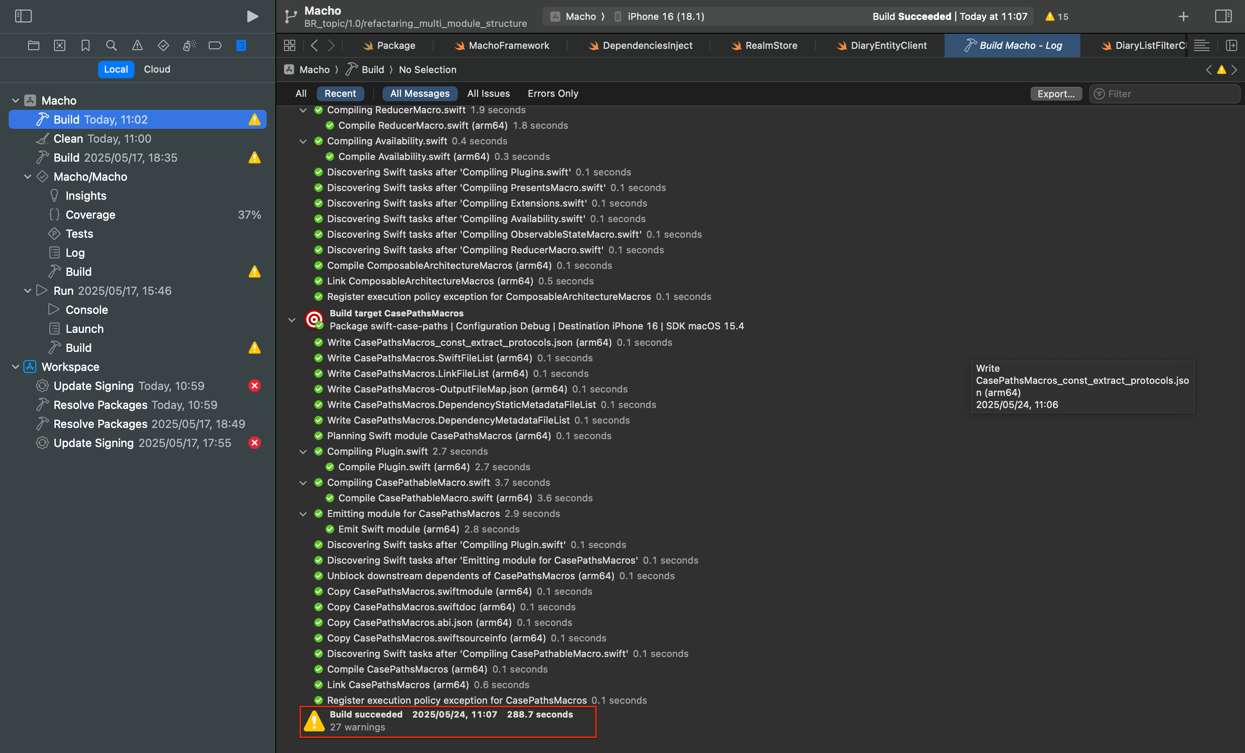
Task: Click the Export... button
Action: pos(1056,93)
